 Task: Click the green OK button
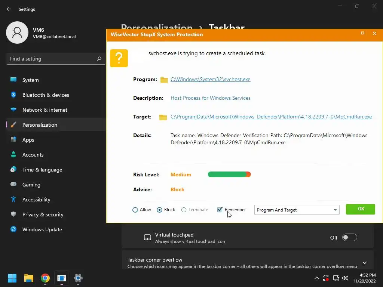coord(360,209)
